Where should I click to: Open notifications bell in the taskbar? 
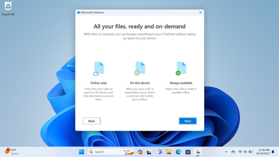pyautogui.click(x=273, y=152)
